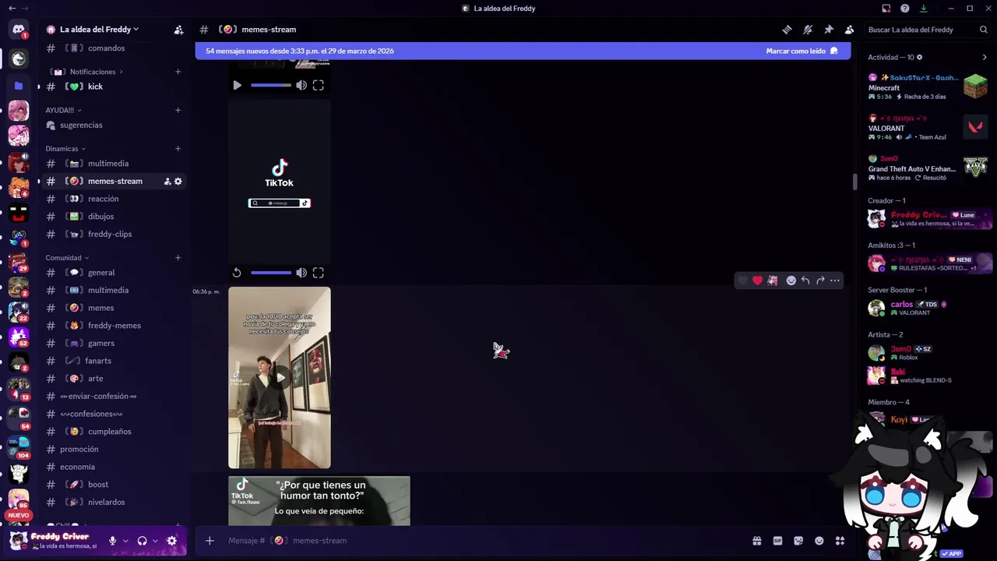Mute the top video's speaker icon
Viewport: 997px width, 561px height.
301,85
